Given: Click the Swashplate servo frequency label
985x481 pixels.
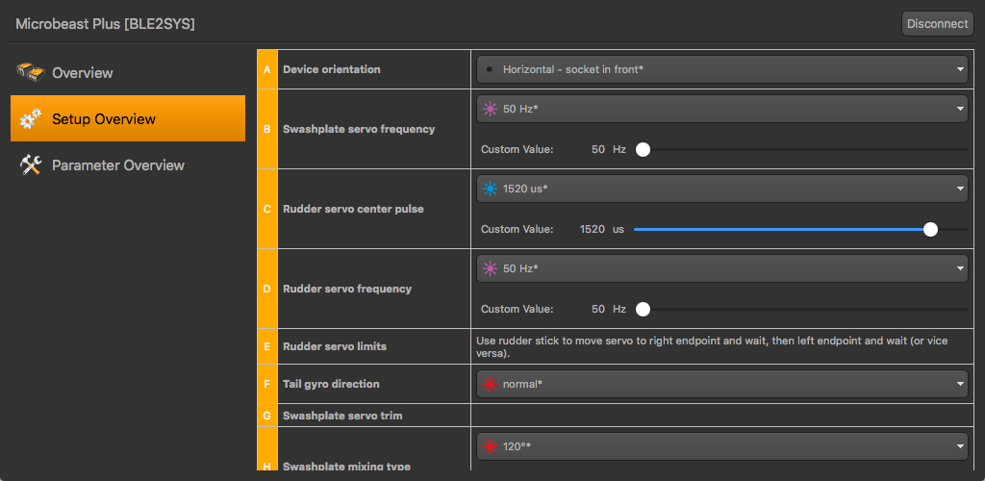Looking at the screenshot, I should [359, 129].
